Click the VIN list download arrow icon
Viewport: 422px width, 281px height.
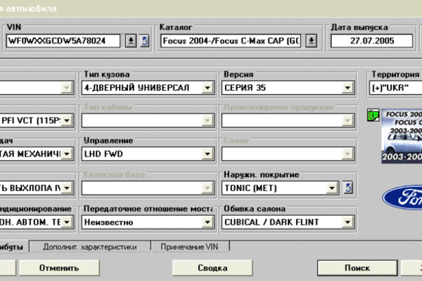[131, 41]
